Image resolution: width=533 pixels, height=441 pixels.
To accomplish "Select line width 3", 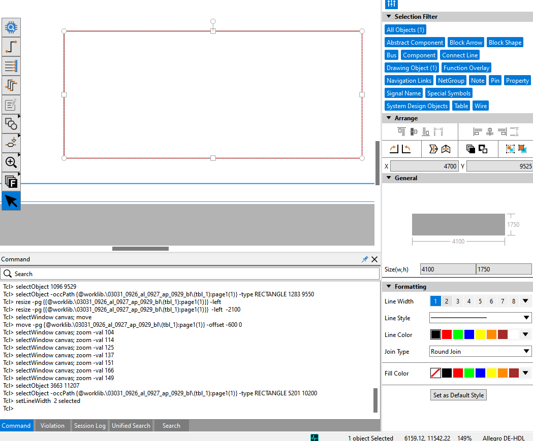I will [458, 301].
